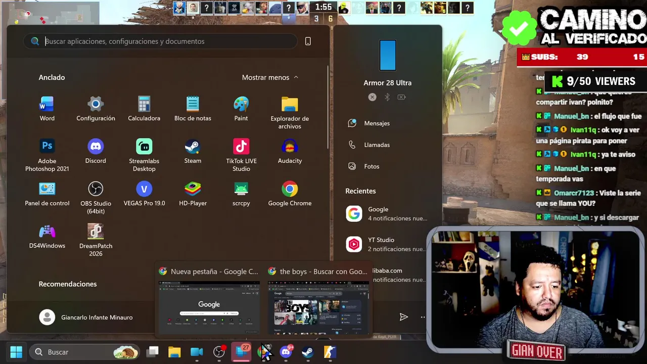Open the recent YT Studio notifications entry
This screenshot has width=647, height=364.
(387, 244)
